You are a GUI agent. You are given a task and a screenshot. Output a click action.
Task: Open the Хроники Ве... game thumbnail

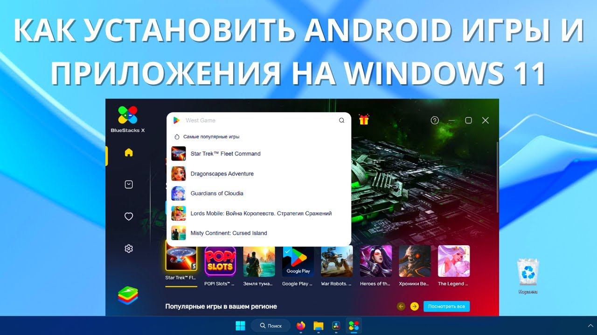click(x=415, y=261)
